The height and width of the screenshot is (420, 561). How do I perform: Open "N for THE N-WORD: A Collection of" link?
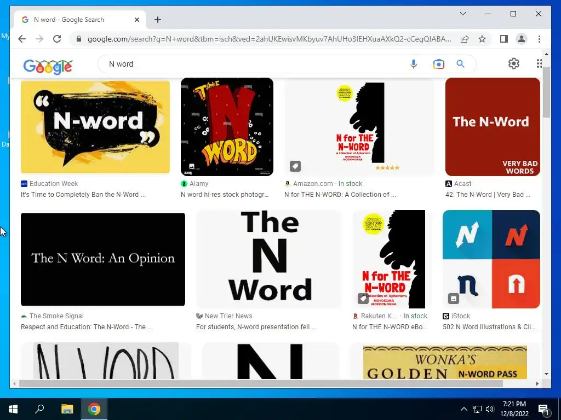[340, 195]
